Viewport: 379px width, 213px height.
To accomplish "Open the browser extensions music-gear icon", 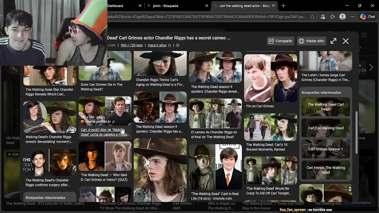I will pos(323,17).
